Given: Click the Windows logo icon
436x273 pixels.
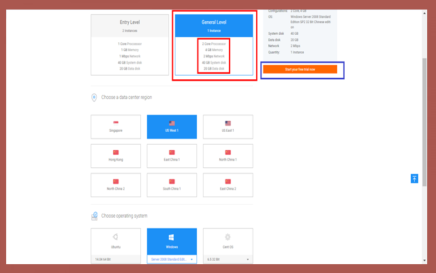Looking at the screenshot, I should 172,238.
